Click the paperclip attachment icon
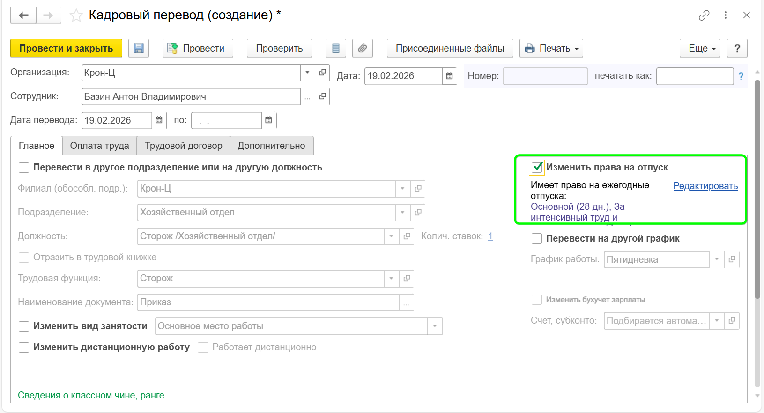Screen dimensions: 764x413 362,48
